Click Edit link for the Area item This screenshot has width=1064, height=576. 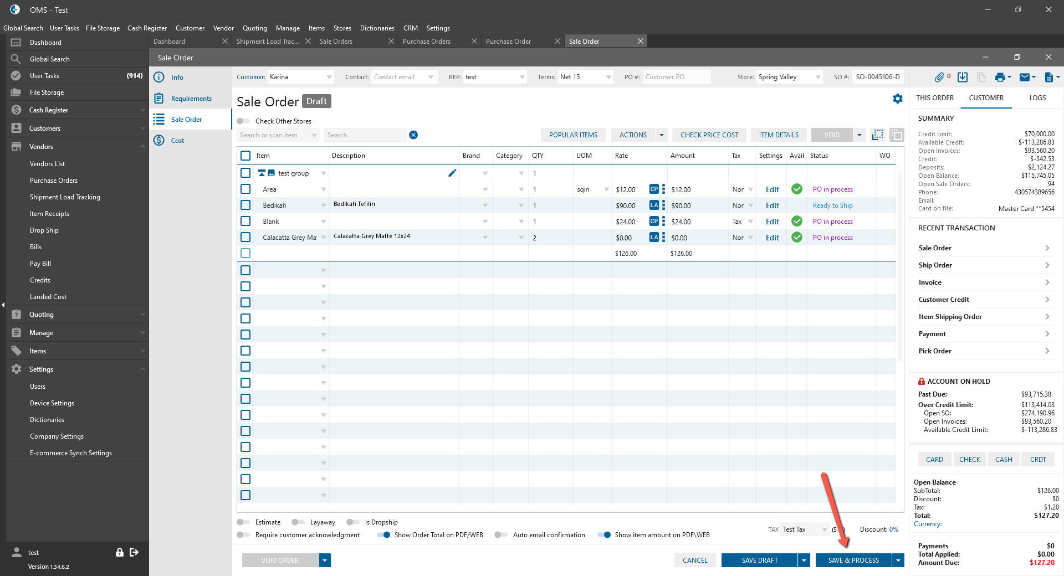pos(772,189)
